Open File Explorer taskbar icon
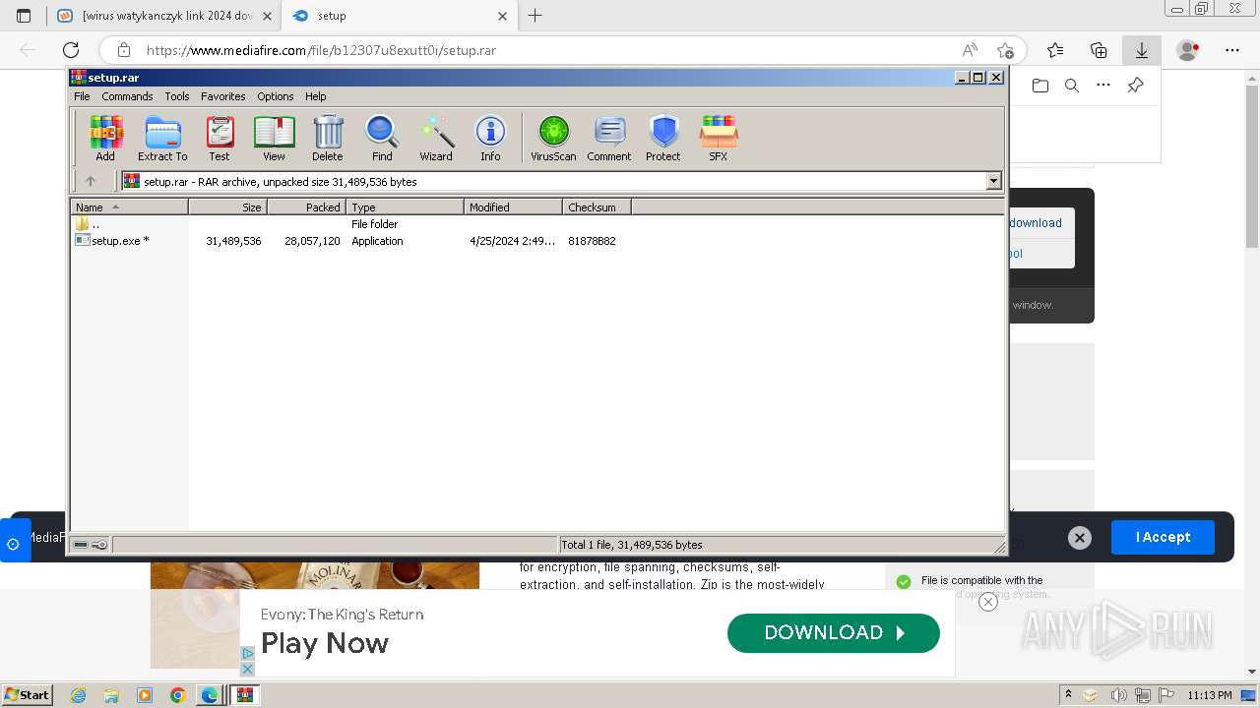 pos(111,695)
